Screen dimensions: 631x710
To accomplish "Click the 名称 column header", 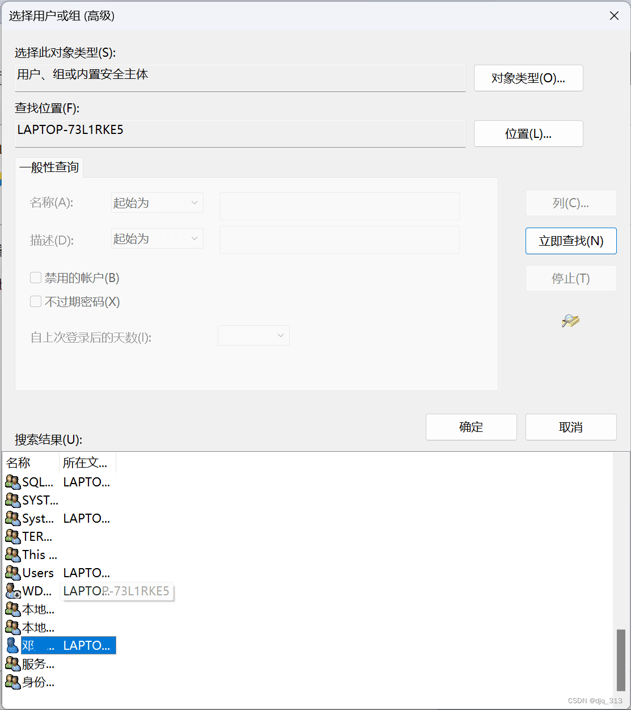I will pos(31,463).
